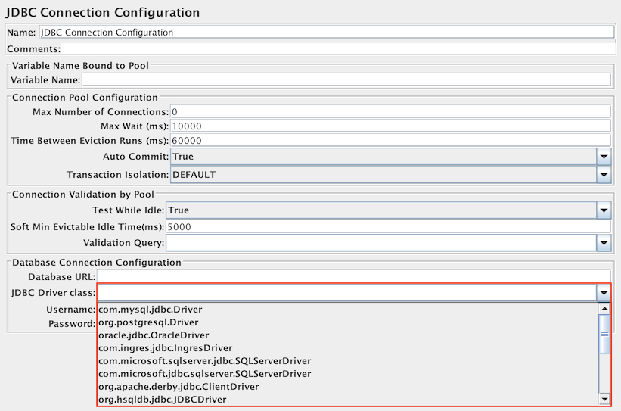The height and width of the screenshot is (411, 621).
Task: Select com.microsoft.sqlserver.jdbc.SQLServerDriver option
Action: (204, 361)
